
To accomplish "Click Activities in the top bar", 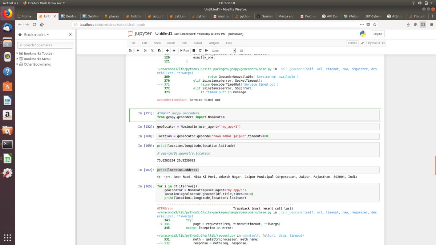I will pyautogui.click(x=10, y=3).
